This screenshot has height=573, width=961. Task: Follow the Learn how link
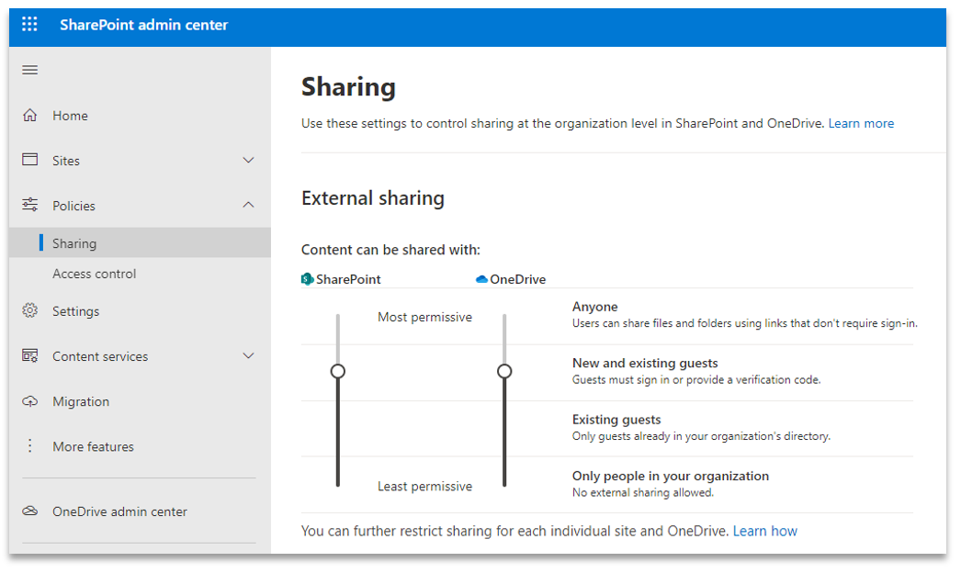click(x=764, y=531)
